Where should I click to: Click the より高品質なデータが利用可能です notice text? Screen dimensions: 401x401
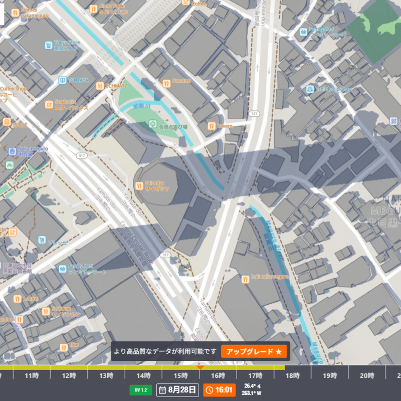pyautogui.click(x=165, y=351)
